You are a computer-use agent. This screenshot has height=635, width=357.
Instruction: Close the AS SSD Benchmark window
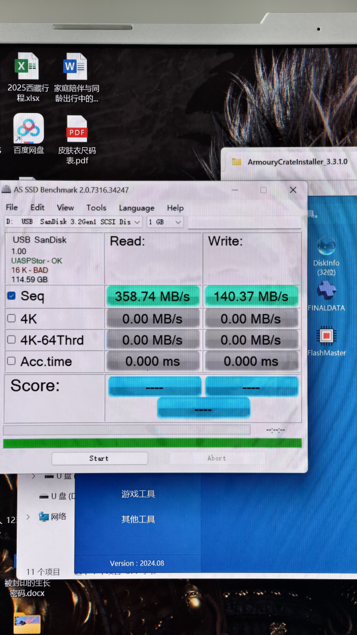pos(293,190)
